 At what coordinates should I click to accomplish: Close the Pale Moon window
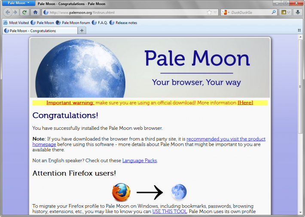pos(296,3)
